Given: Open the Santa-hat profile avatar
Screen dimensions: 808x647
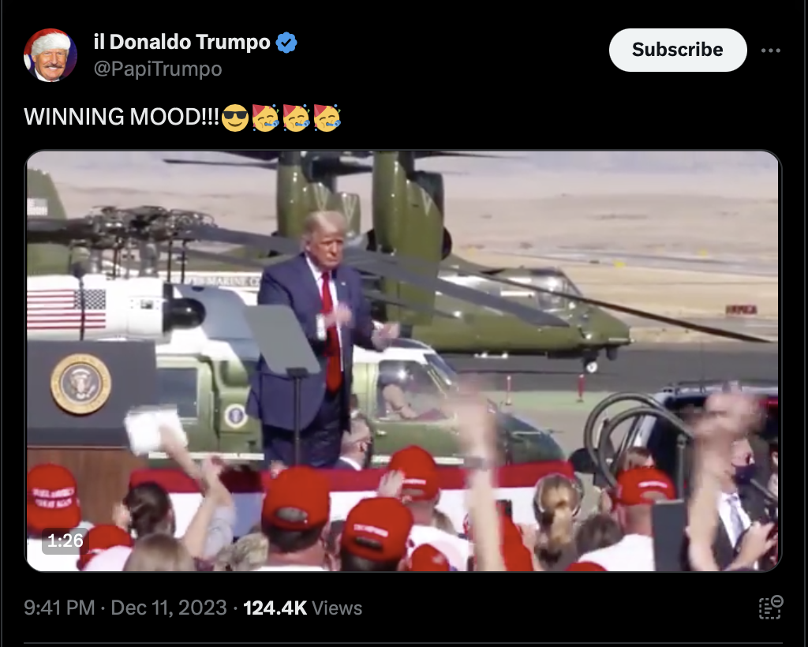Looking at the screenshot, I should [x=50, y=55].
